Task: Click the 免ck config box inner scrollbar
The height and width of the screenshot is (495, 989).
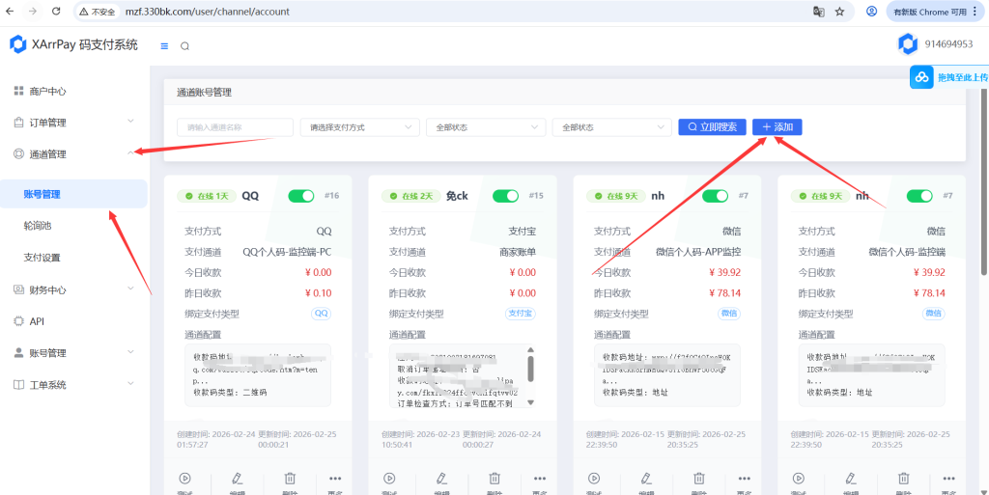Action: point(530,368)
